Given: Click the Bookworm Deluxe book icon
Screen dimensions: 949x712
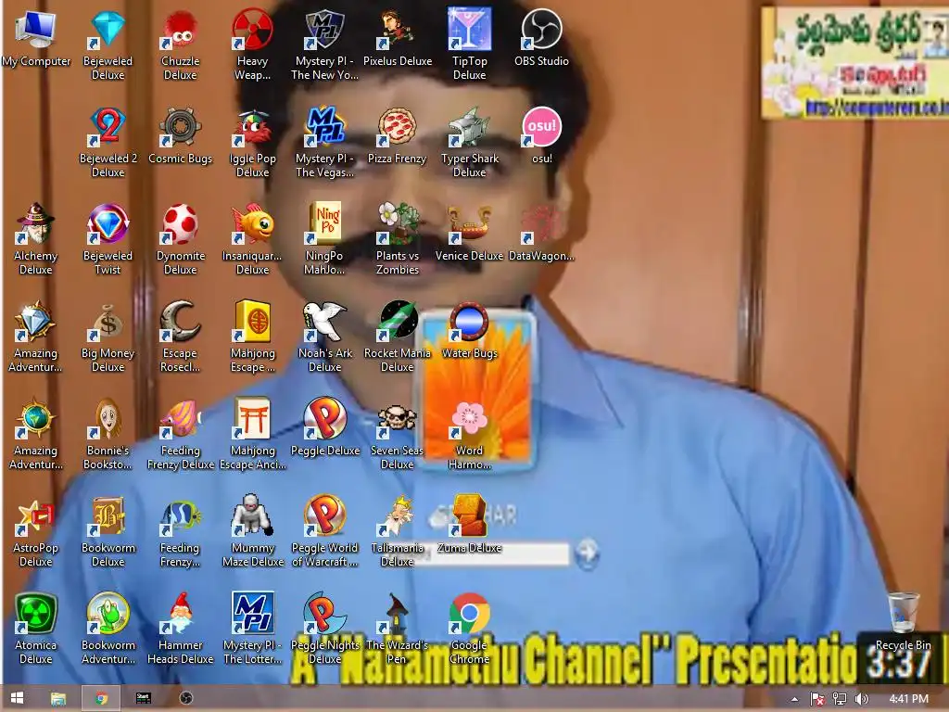Looking at the screenshot, I should (108, 516).
